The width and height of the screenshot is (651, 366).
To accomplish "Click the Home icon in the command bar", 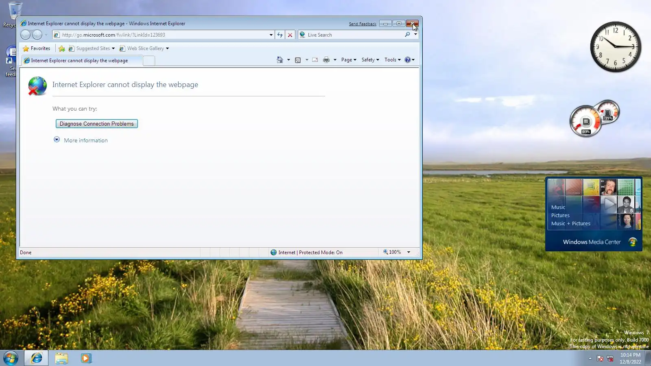I will click(280, 60).
